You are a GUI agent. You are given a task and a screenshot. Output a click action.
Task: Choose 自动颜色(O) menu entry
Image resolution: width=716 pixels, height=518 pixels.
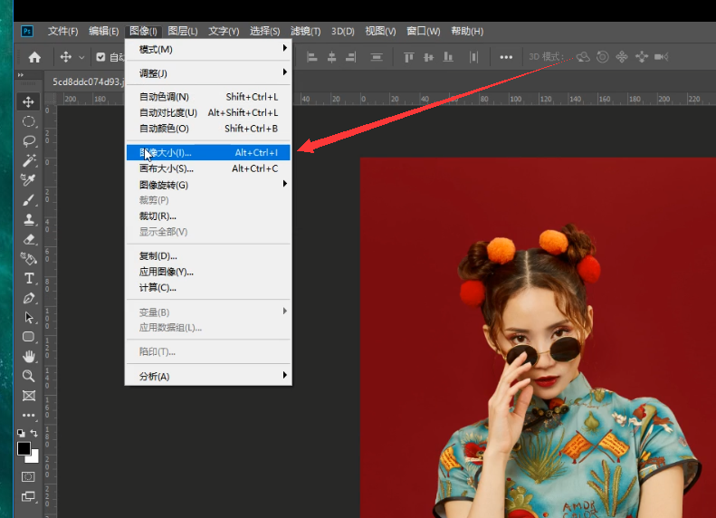coord(208,129)
